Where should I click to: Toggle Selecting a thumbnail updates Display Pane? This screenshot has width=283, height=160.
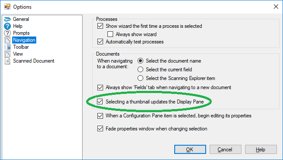point(100,102)
